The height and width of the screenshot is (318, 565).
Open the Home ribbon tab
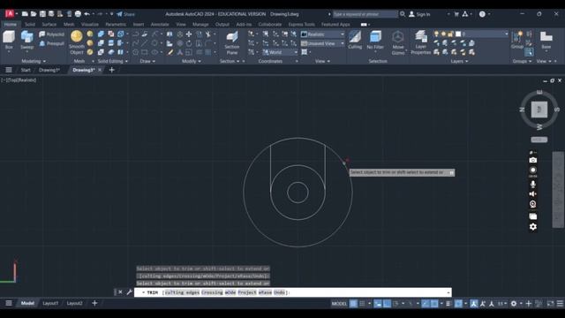point(10,25)
